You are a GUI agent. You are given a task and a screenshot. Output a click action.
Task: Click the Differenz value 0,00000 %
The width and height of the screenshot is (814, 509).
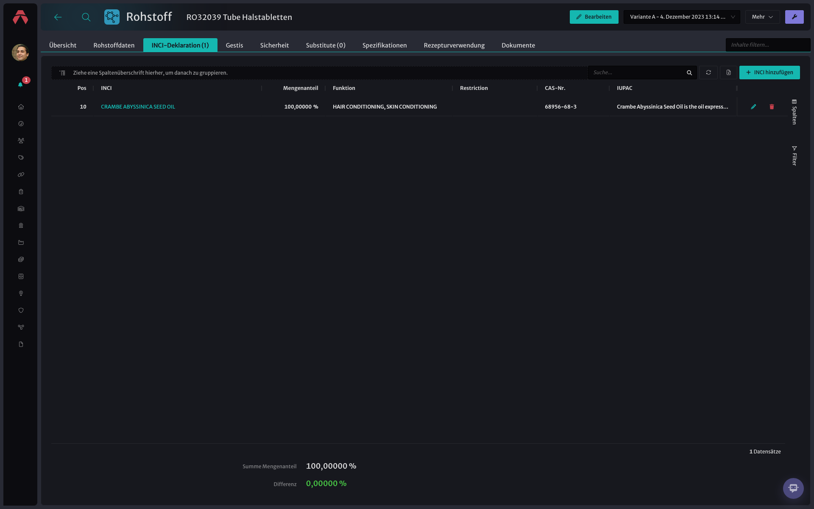[x=326, y=484]
